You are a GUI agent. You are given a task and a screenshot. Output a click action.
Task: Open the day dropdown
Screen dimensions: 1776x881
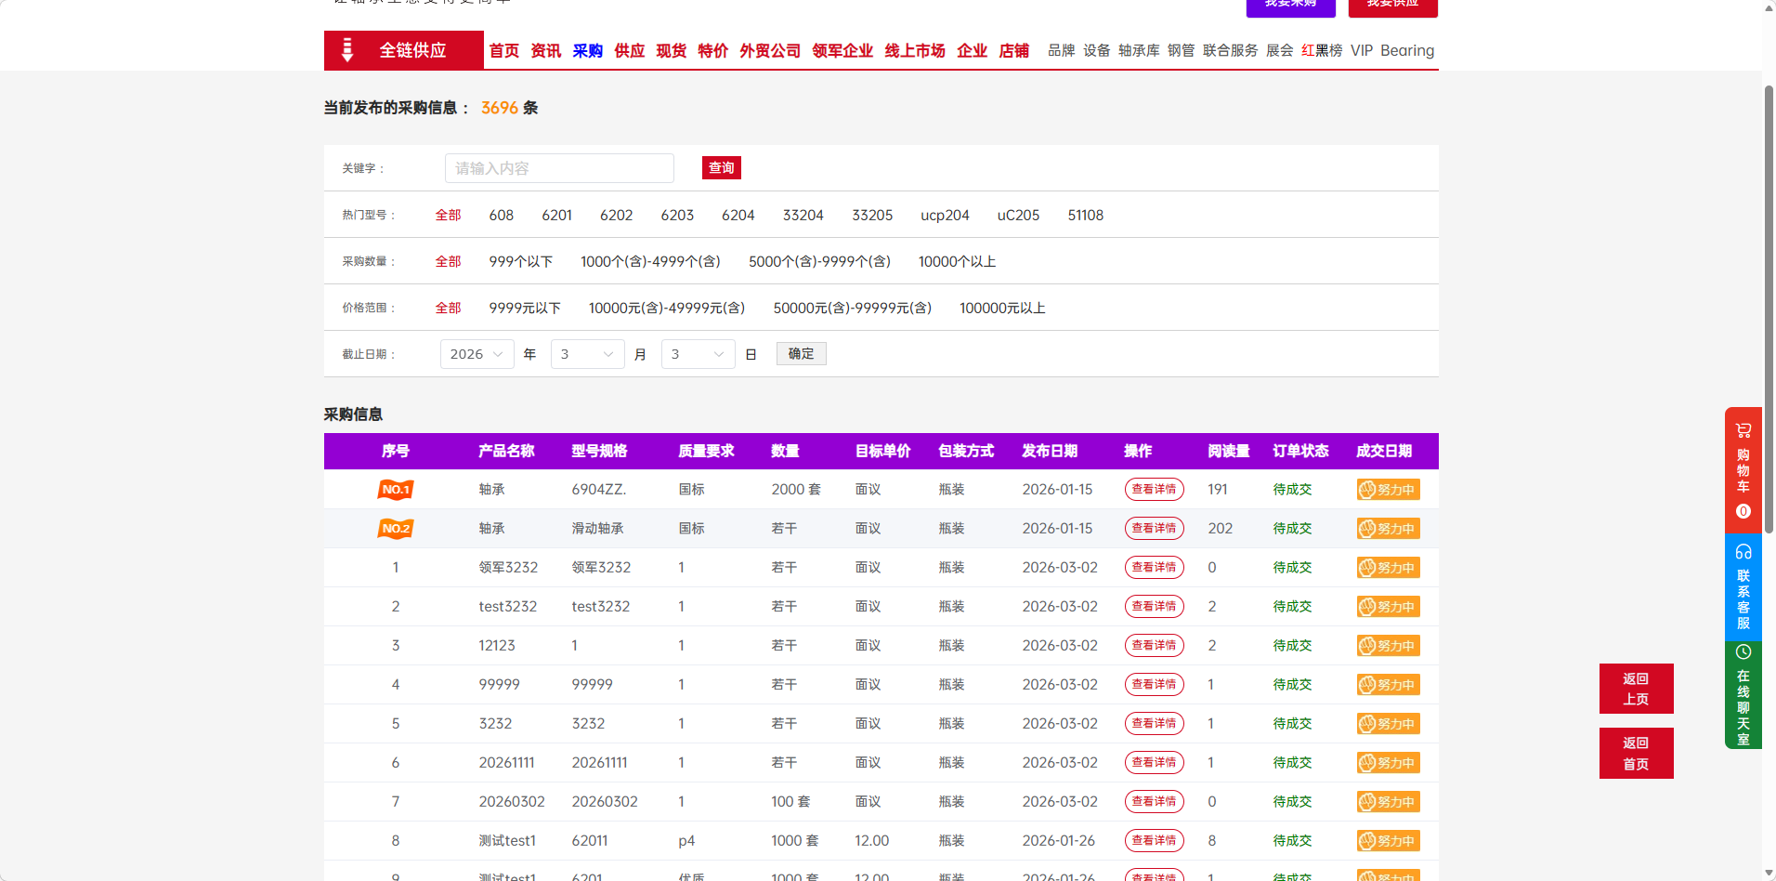[x=698, y=354]
